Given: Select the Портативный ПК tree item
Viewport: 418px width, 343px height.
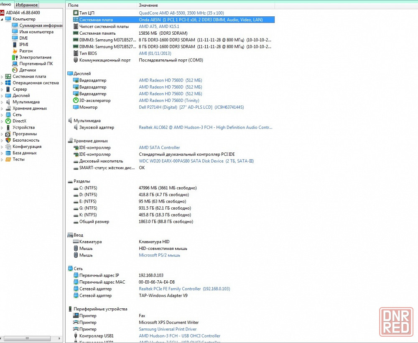Looking at the screenshot, I should (x=36, y=64).
